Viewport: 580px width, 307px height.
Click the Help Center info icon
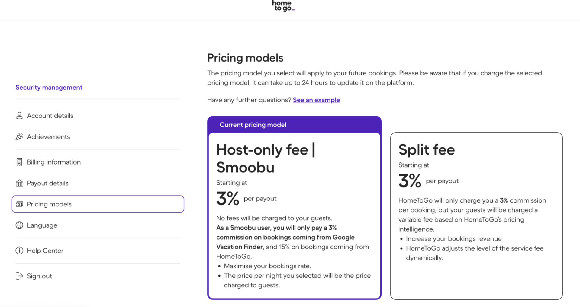pos(19,251)
